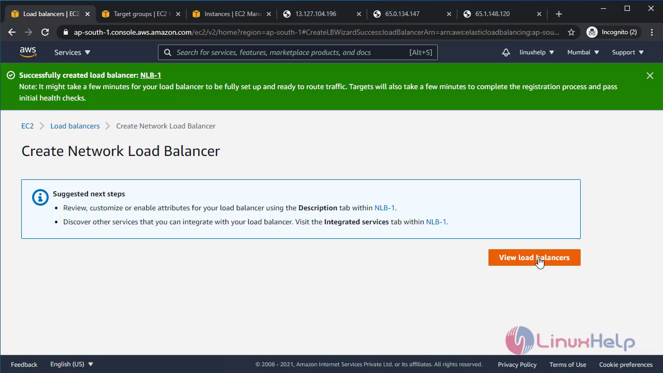663x373 pixels.
Task: Open NLB-1 link after Description tab text
Action: [x=385, y=208]
